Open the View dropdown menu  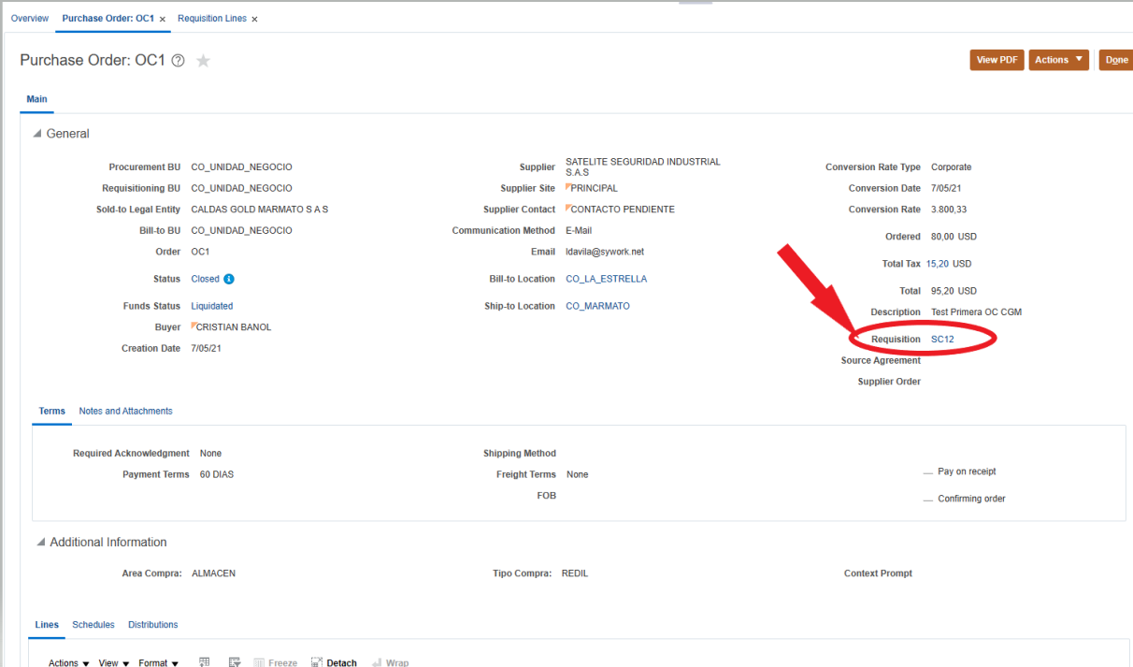point(113,662)
